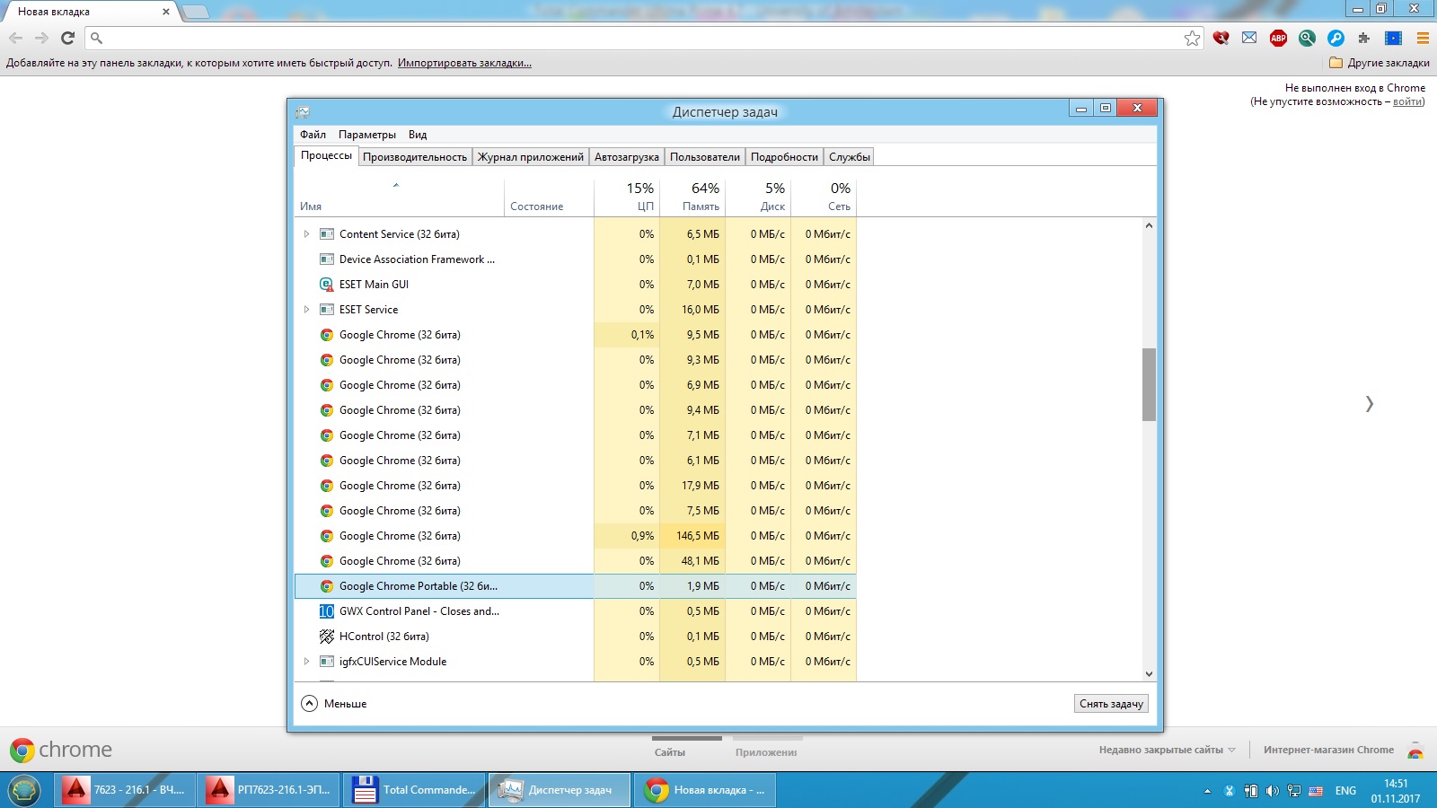Click the blue magnifier extension icon
1437x808 pixels.
tap(1336, 38)
